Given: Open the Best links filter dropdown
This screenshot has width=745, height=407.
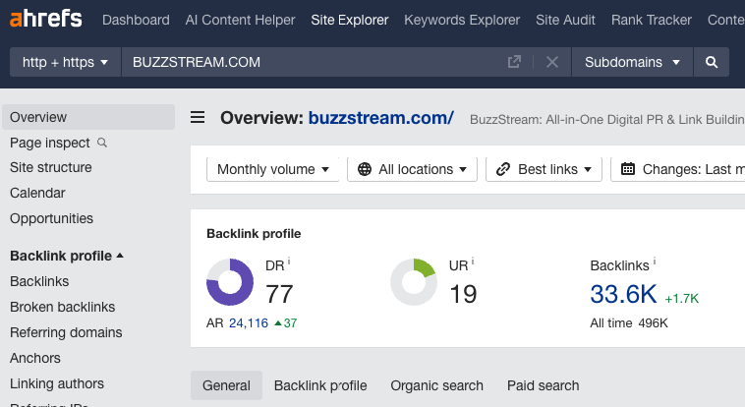Looking at the screenshot, I should [546, 169].
